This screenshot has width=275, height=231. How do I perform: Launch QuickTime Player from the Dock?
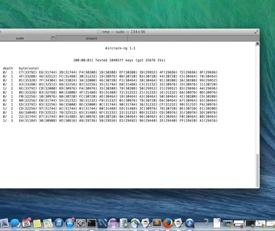(x=190, y=223)
